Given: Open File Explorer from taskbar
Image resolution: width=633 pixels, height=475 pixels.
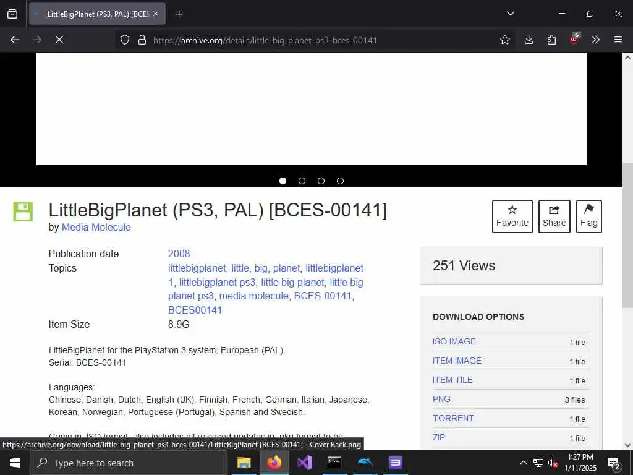Looking at the screenshot, I should (244, 463).
